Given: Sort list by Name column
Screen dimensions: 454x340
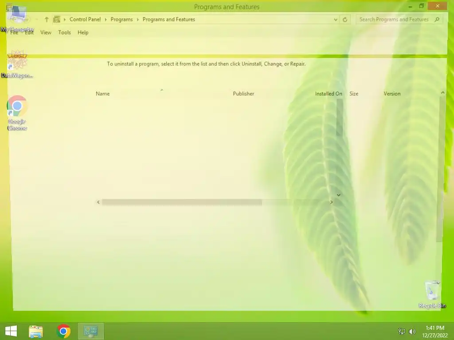Looking at the screenshot, I should pyautogui.click(x=103, y=94).
